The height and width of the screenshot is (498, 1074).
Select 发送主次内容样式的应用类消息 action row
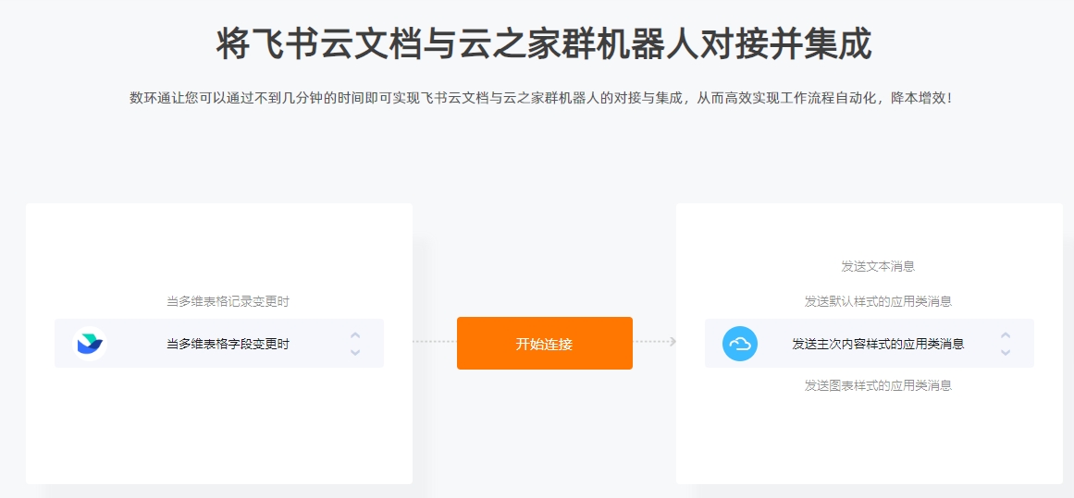click(870, 344)
